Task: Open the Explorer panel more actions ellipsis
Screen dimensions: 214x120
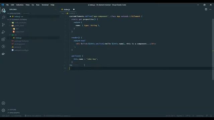Action: [56, 9]
